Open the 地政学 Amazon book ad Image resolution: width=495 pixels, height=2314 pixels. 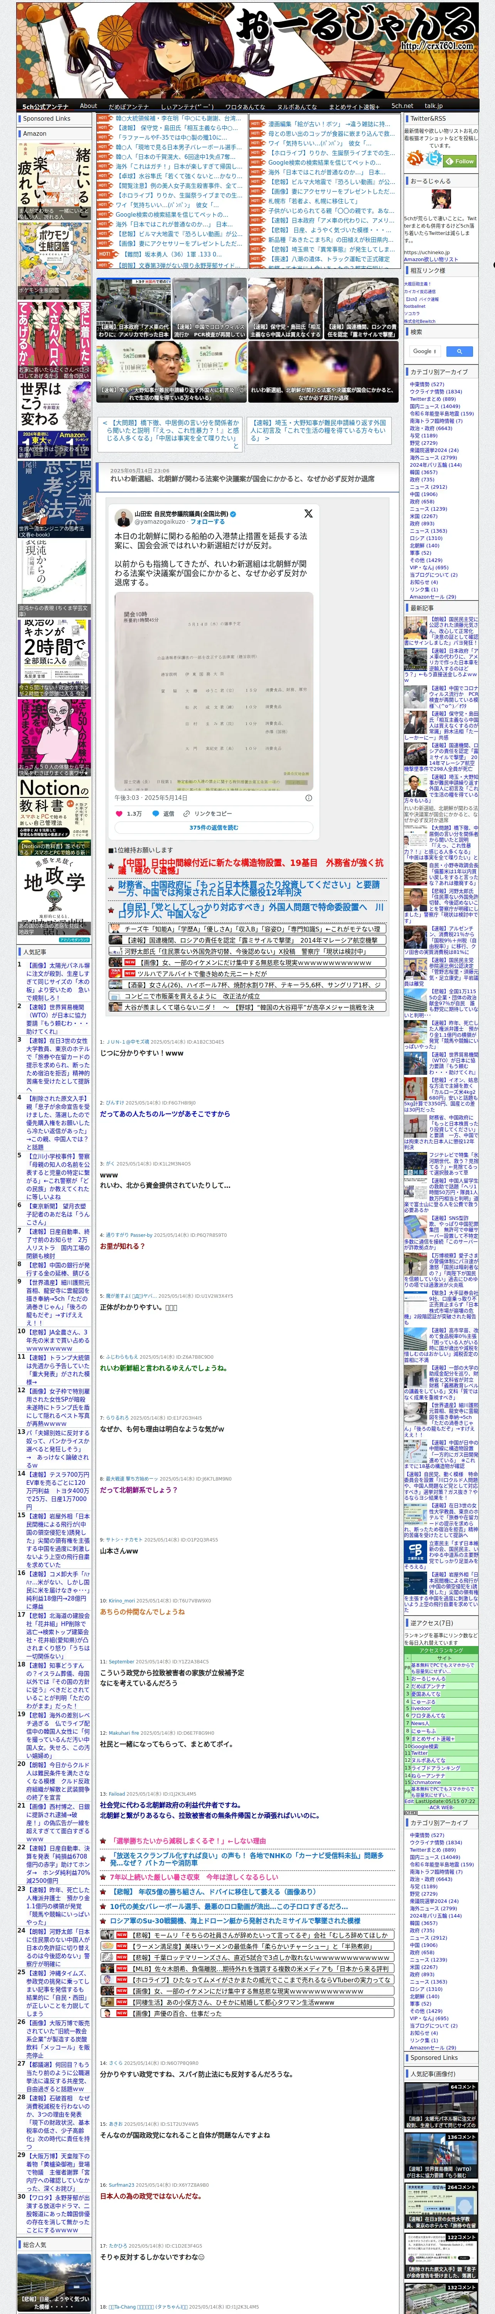[x=54, y=897]
